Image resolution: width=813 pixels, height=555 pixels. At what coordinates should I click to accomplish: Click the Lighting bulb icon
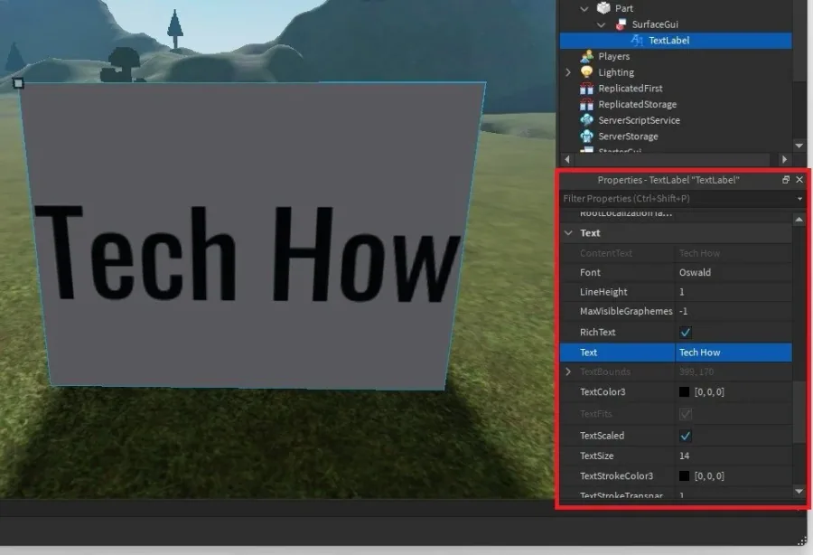pyautogui.click(x=587, y=72)
